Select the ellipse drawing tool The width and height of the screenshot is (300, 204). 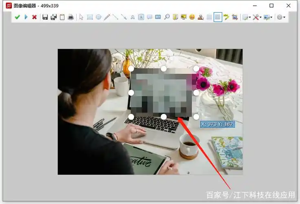(x=99, y=17)
